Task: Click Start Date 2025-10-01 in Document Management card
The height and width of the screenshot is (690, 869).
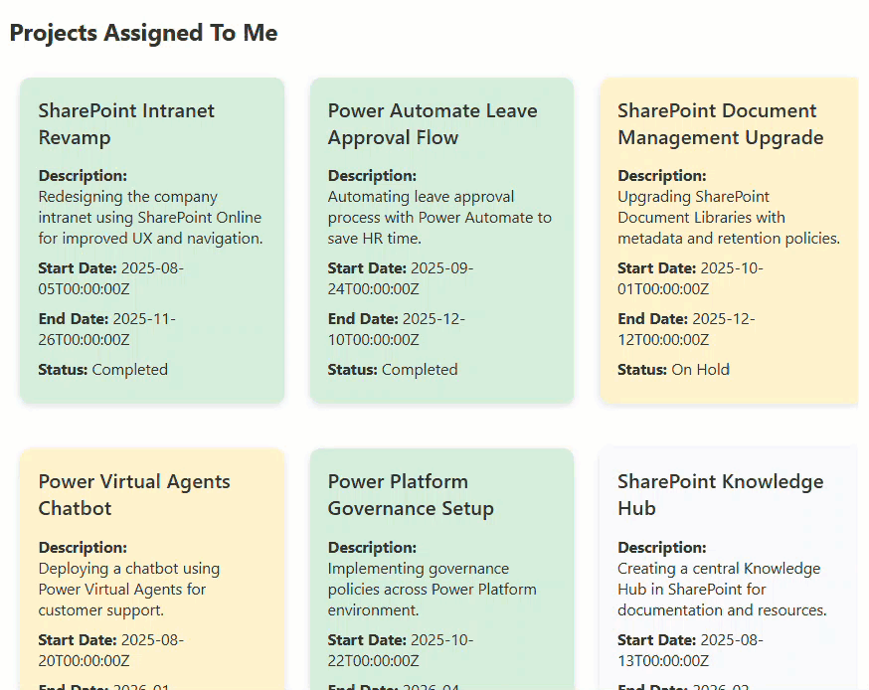Action: (691, 278)
